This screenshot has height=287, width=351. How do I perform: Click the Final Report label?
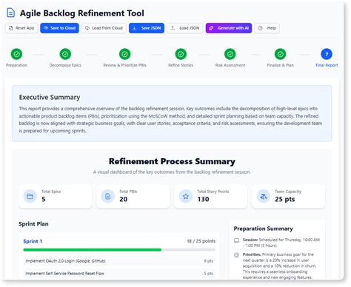coord(327,65)
